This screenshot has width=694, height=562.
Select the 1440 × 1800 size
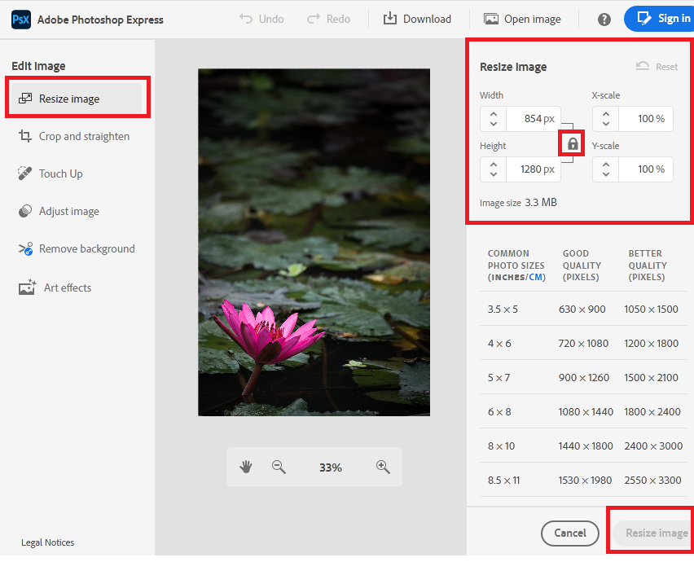click(x=586, y=446)
